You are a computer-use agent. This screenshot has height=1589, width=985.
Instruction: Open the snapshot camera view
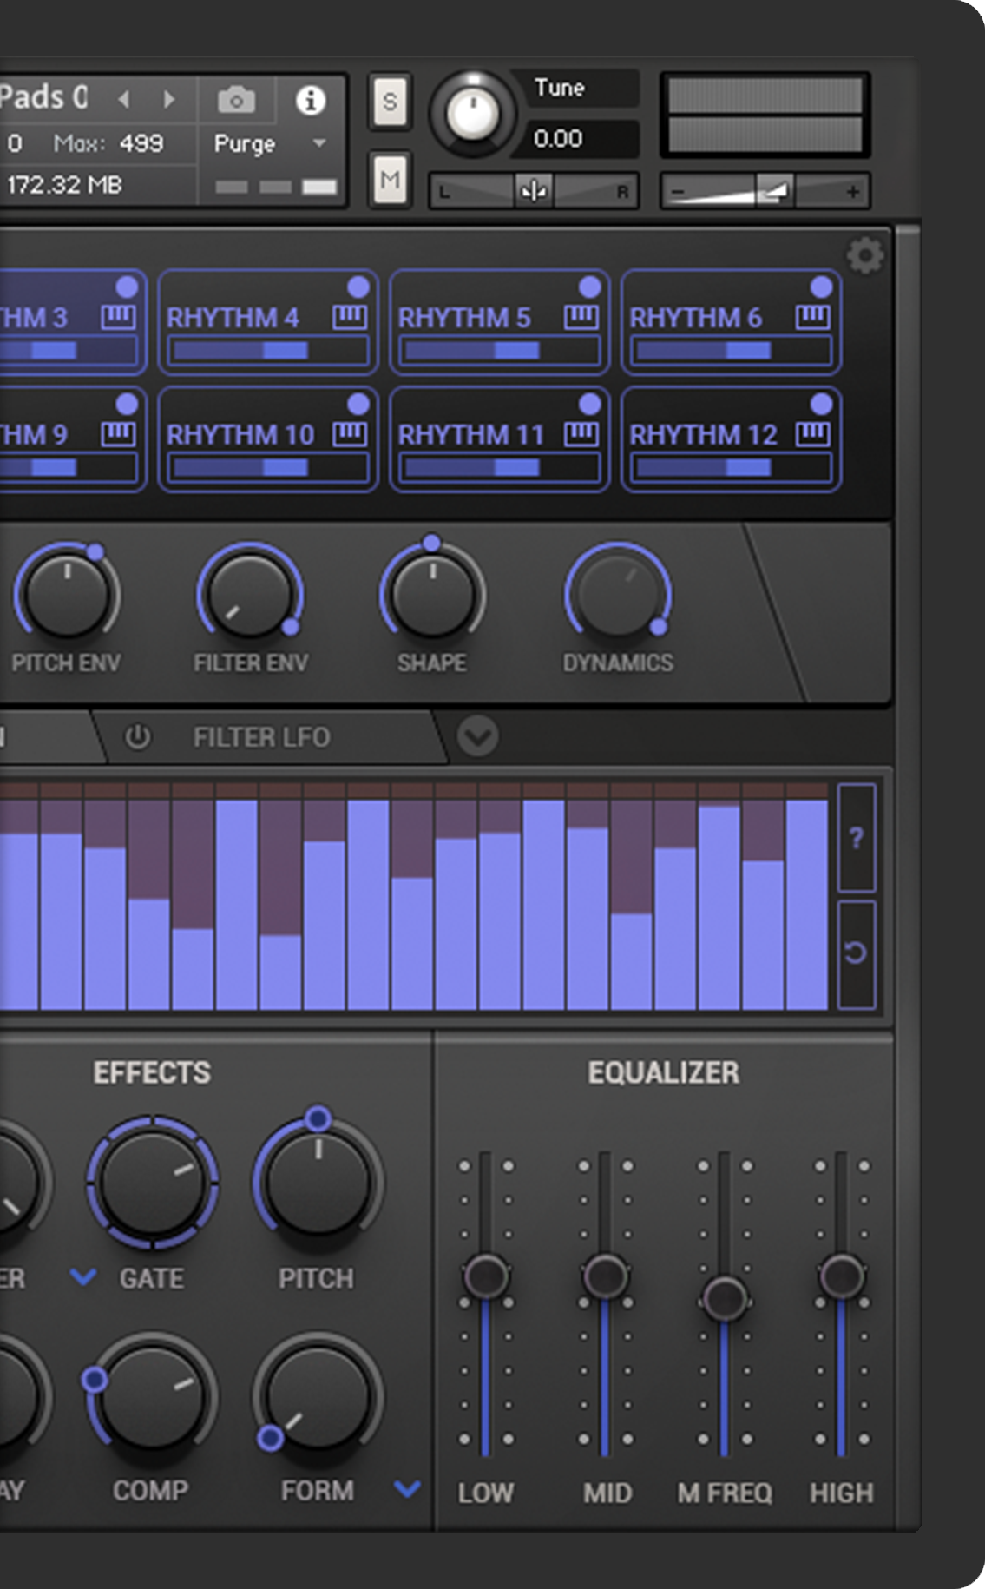click(236, 100)
